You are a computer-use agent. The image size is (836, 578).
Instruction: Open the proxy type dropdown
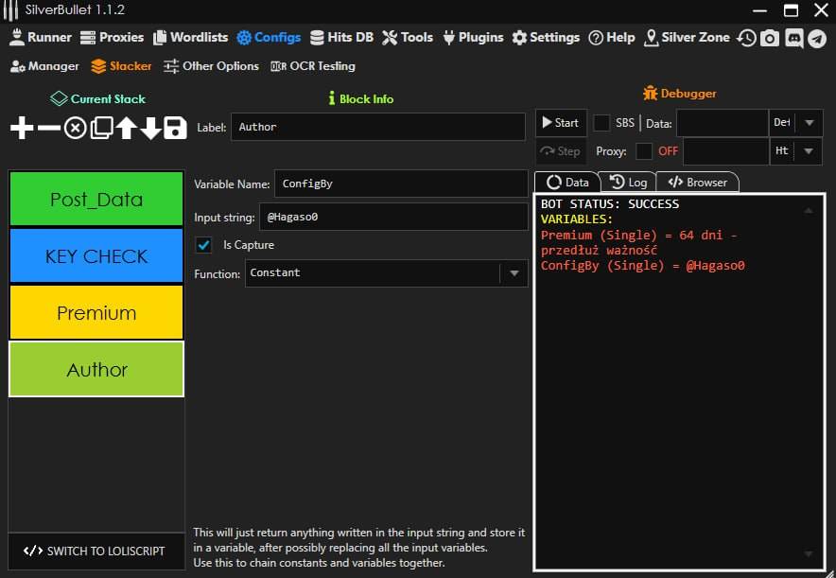coord(809,151)
